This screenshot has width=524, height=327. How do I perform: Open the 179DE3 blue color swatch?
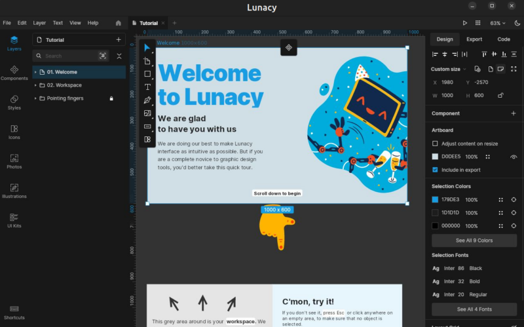[435, 200]
